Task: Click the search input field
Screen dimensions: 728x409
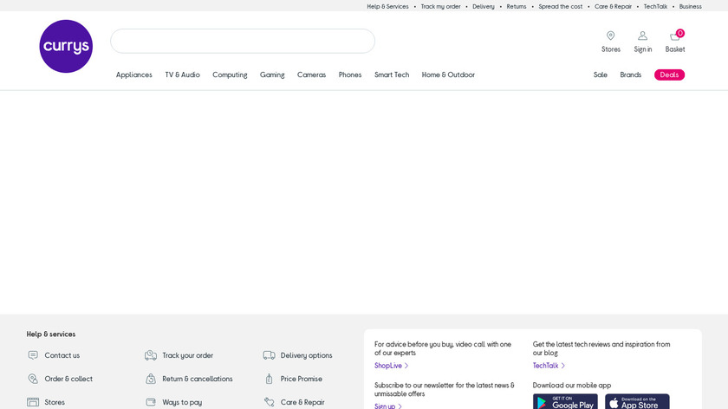Action: pyautogui.click(x=243, y=41)
